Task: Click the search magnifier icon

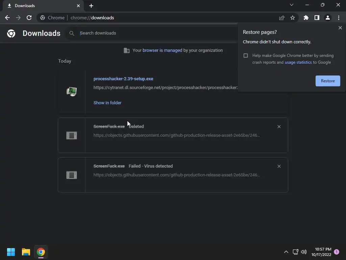Action: (72, 33)
